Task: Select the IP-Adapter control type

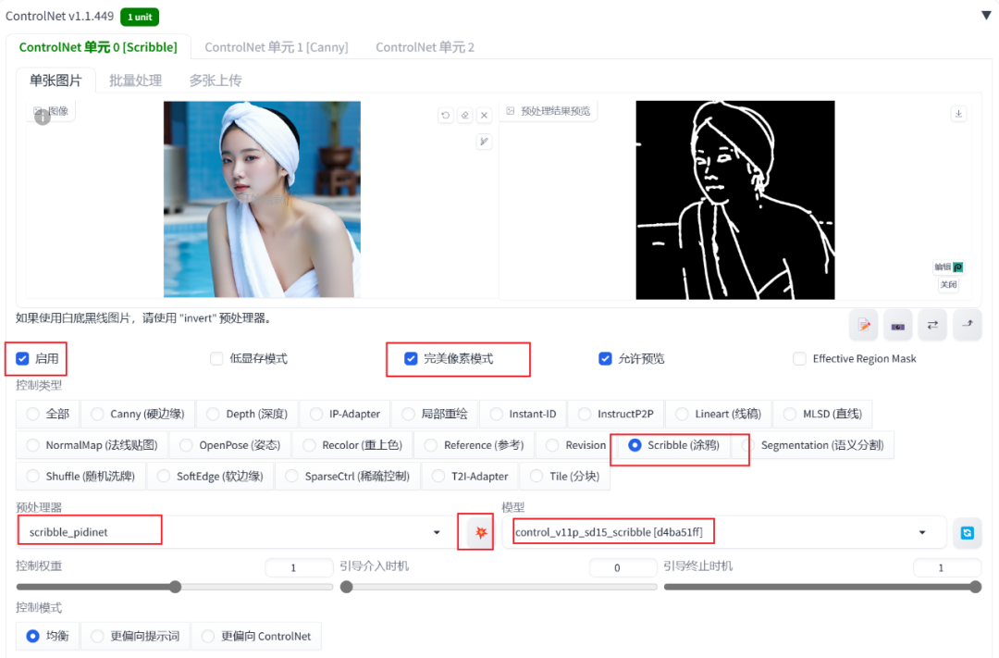Action: click(x=345, y=414)
